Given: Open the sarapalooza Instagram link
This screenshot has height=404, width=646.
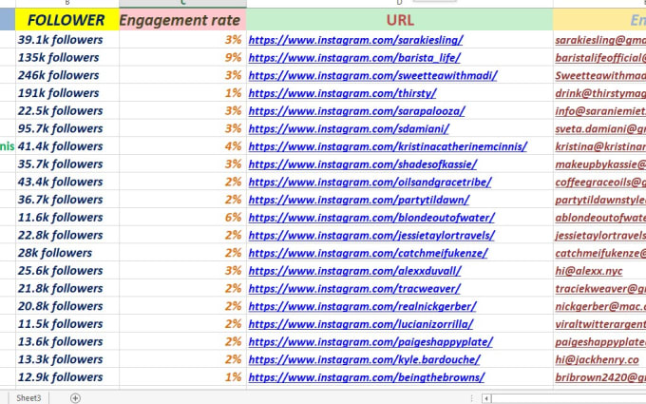Looking at the screenshot, I should 357,111.
